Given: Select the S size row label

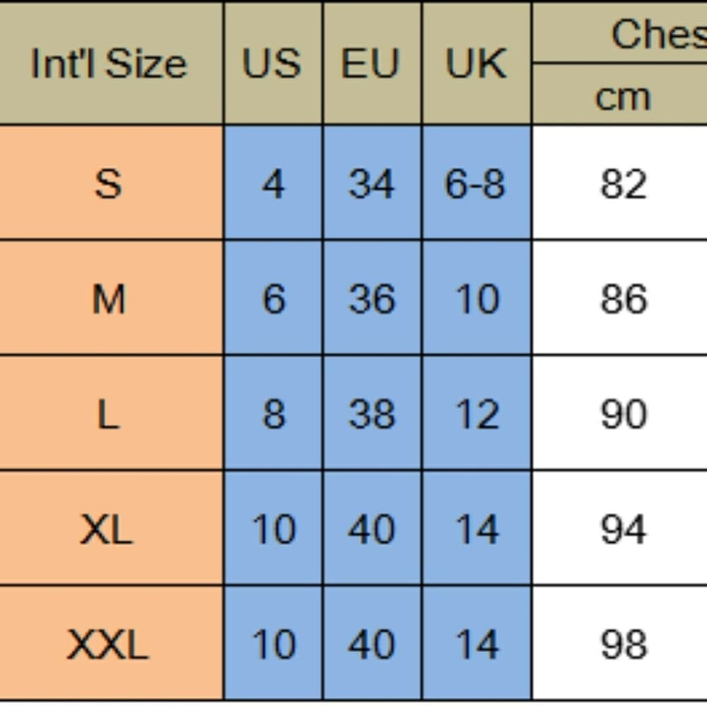Looking at the screenshot, I should (111, 182).
